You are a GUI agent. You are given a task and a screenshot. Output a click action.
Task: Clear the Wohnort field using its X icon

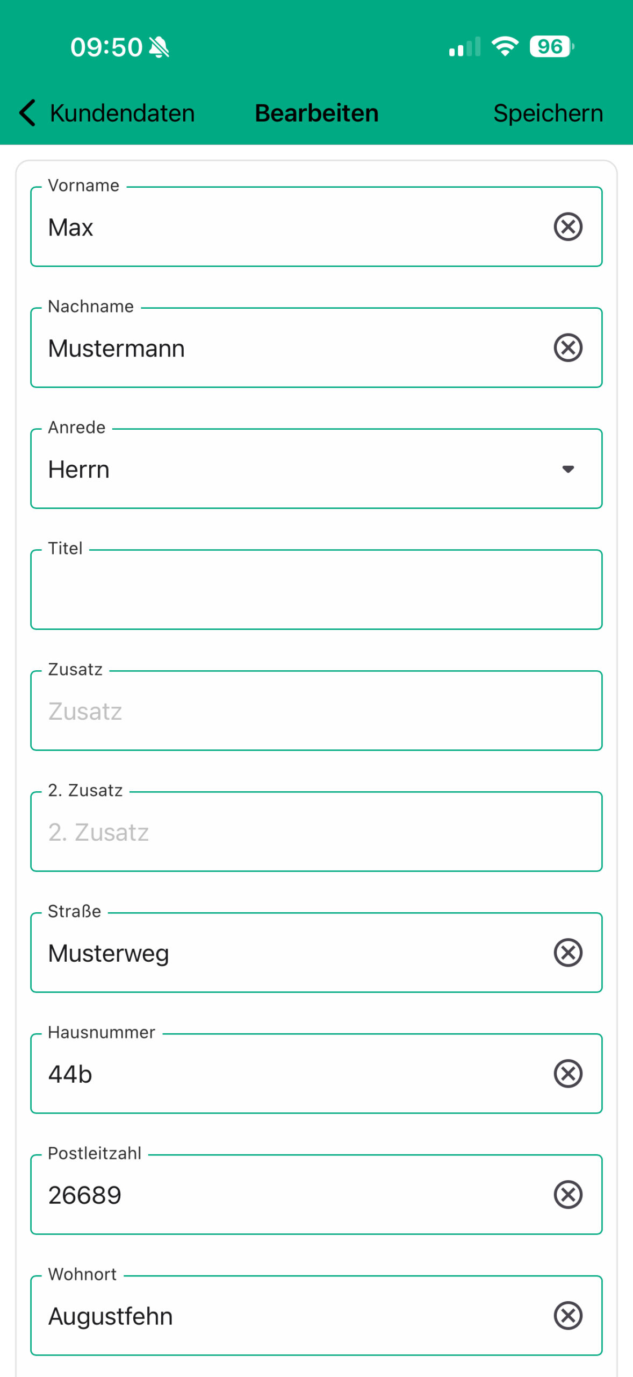pos(568,1316)
